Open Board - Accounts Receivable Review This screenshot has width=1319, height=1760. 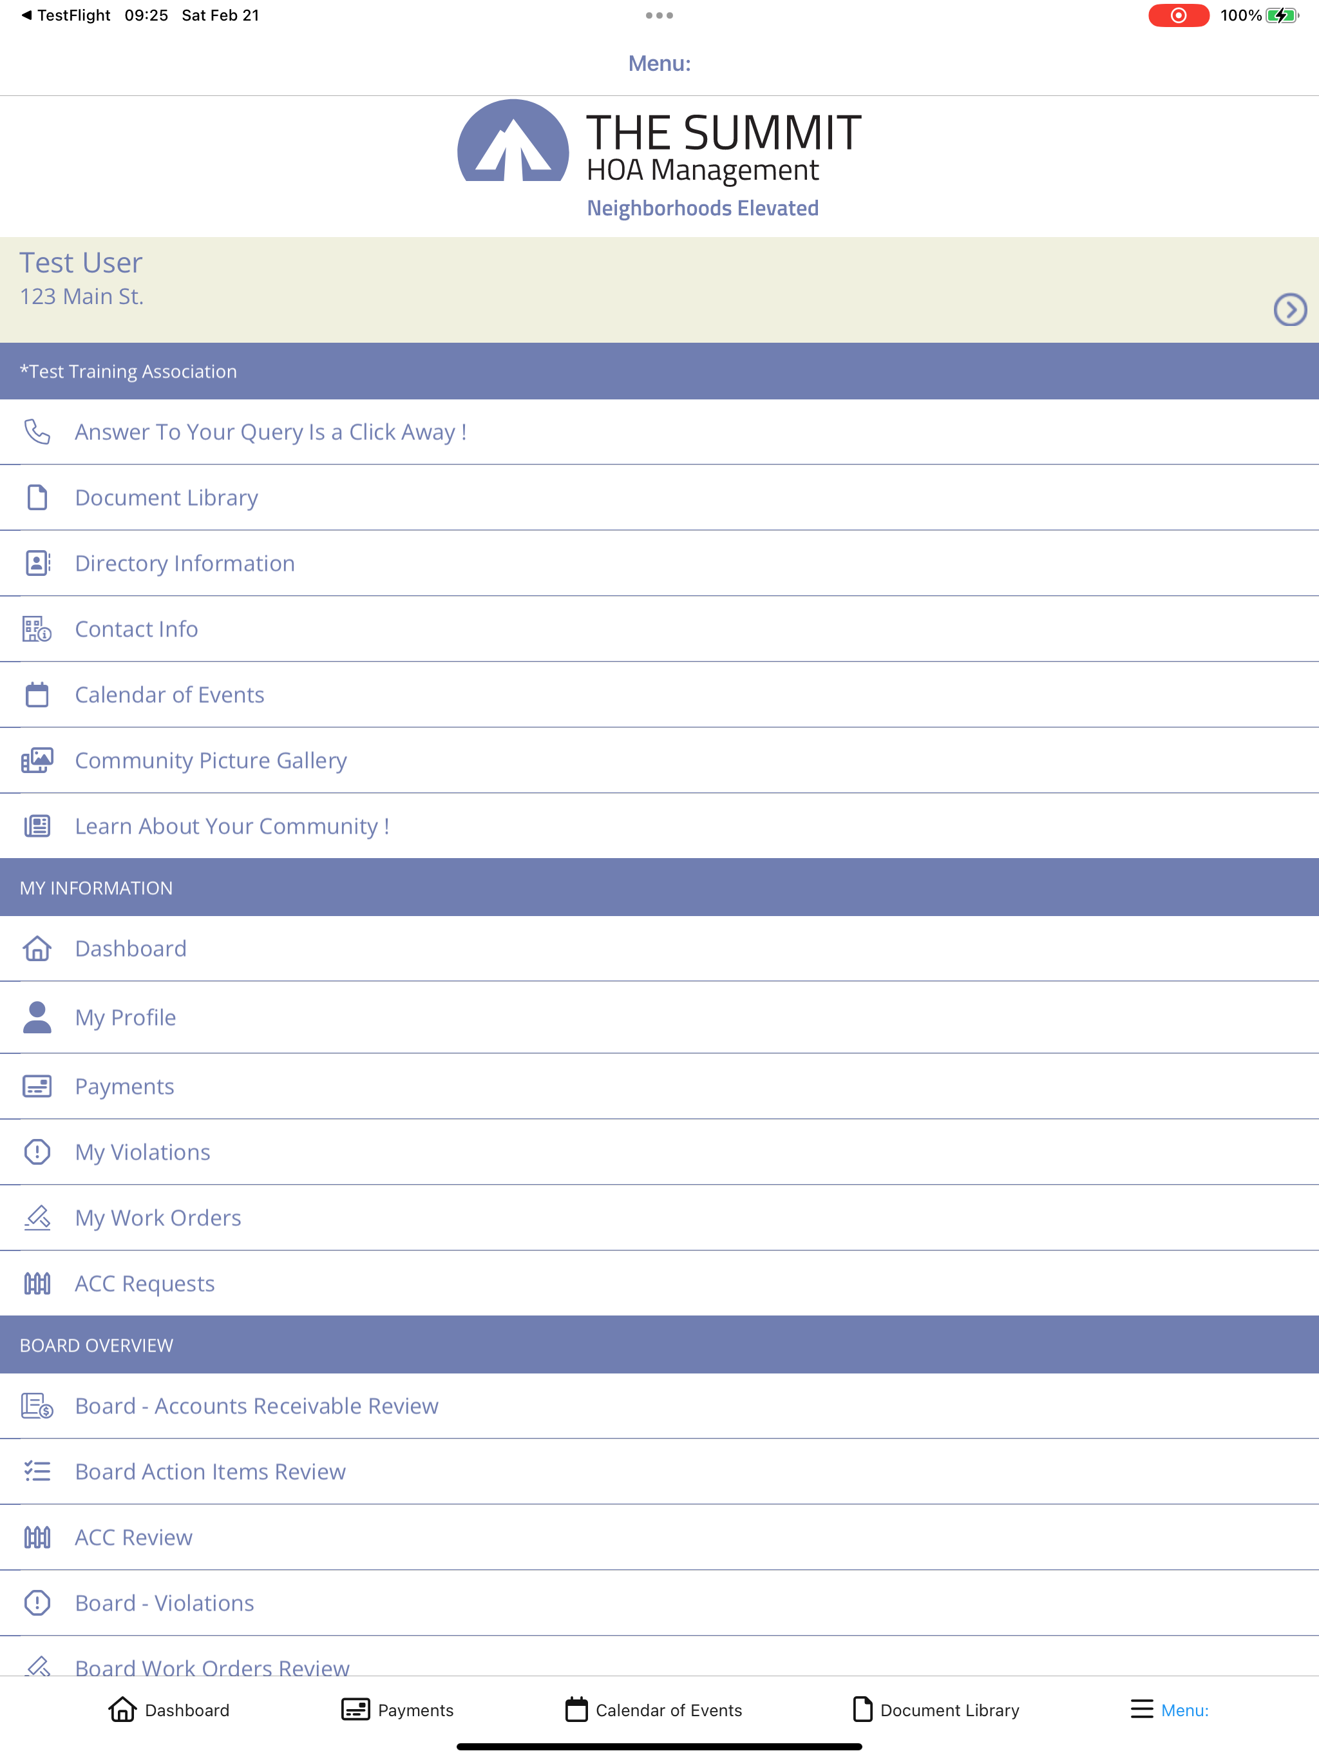point(659,1406)
